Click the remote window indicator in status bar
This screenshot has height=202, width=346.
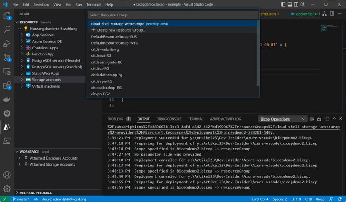pos(5,199)
